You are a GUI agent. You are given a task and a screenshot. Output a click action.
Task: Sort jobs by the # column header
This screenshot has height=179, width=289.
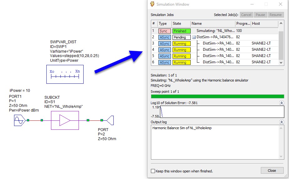click(x=154, y=24)
